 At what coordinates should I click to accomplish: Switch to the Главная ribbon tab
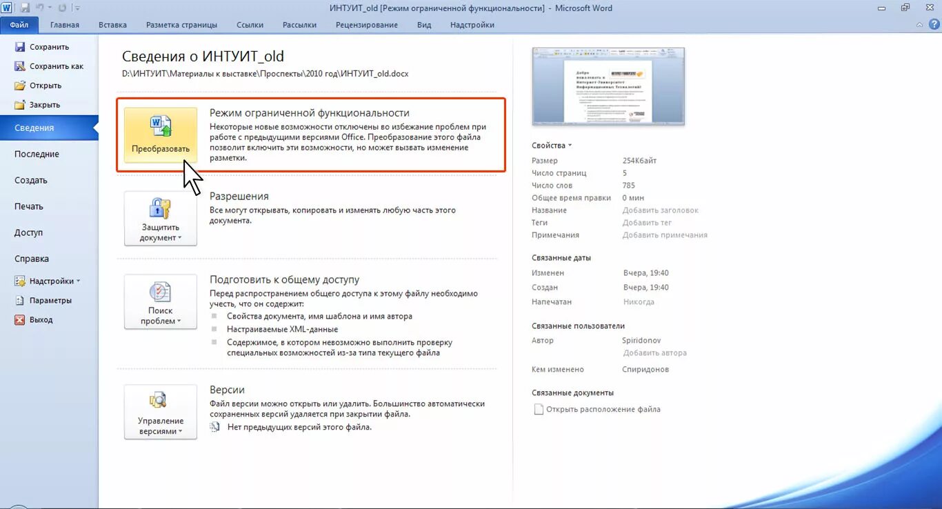point(65,25)
